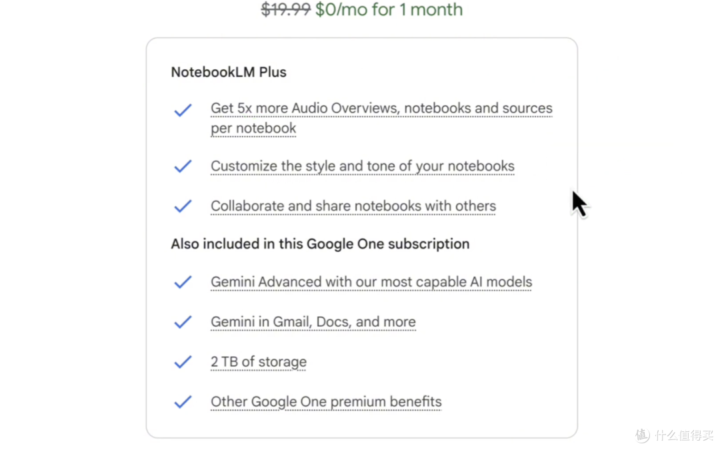Click the checkmark beside Collaborate and share
The height and width of the screenshot is (450, 720).
click(182, 206)
